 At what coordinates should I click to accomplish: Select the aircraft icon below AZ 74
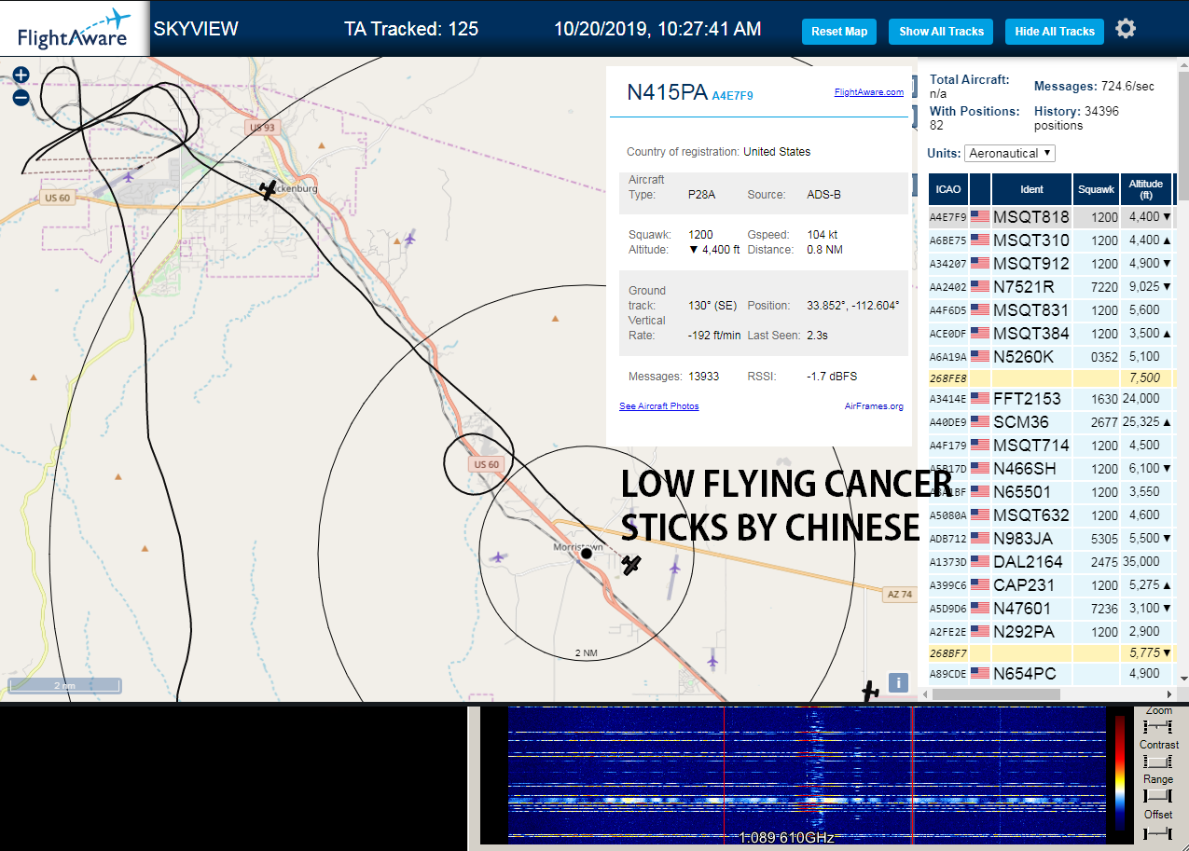pos(870,691)
